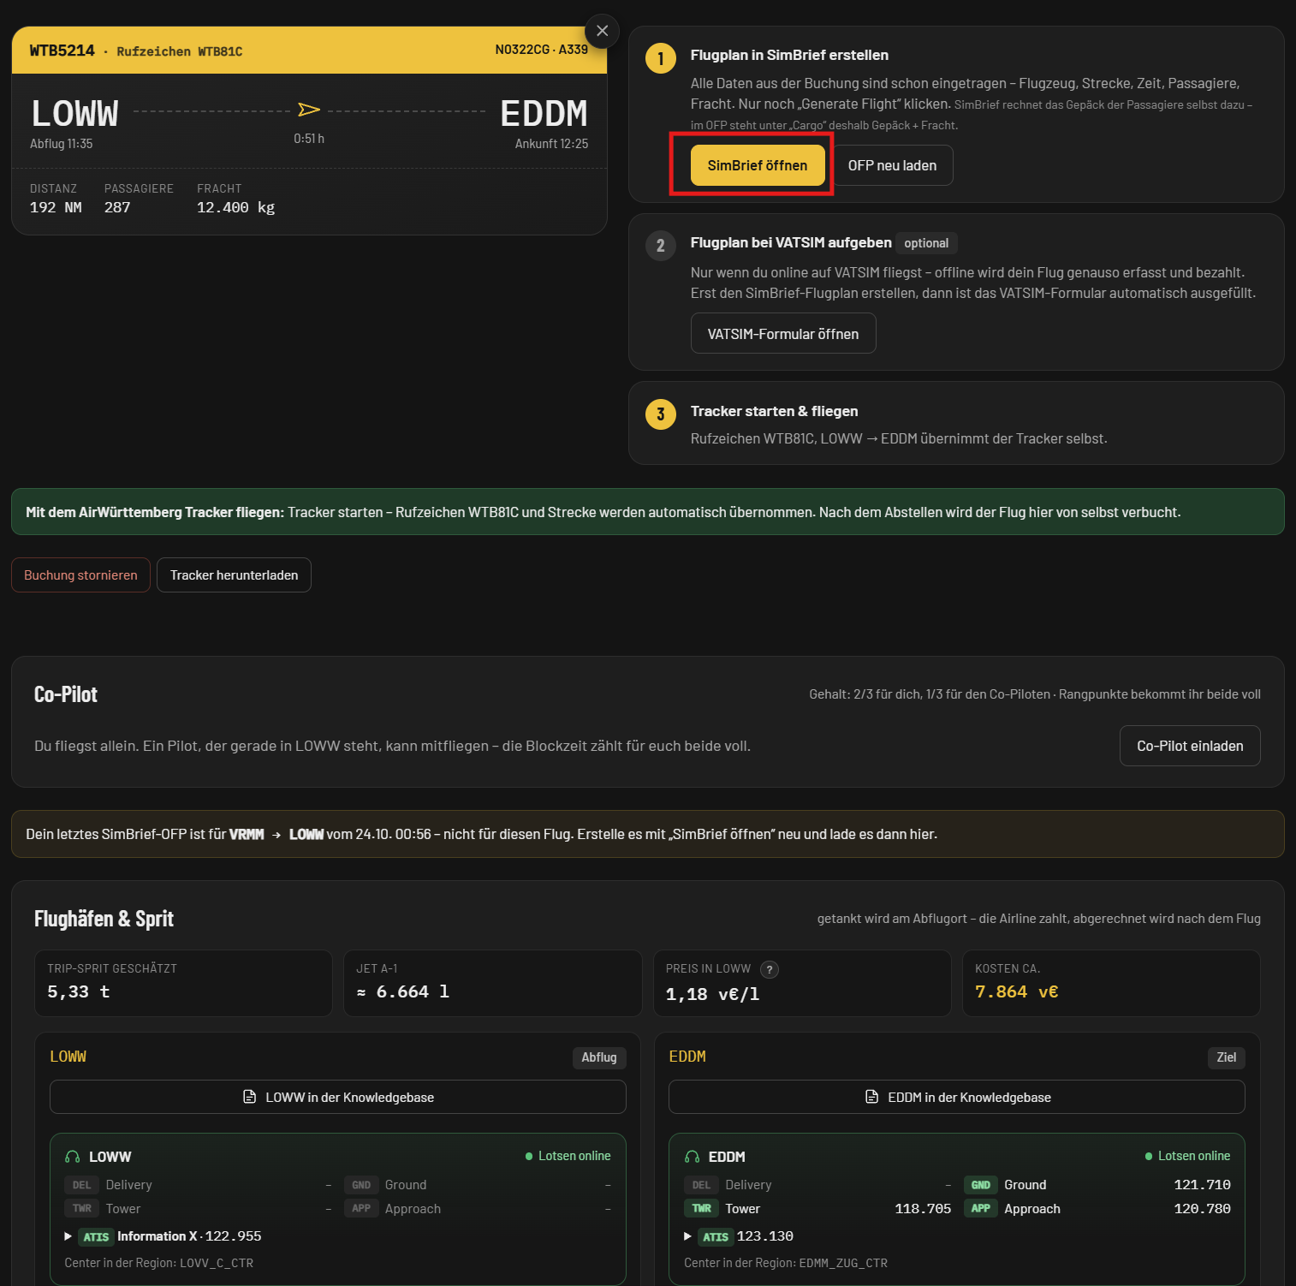
Task: Click the Trip-Sprit value 5,33 t
Action: [x=79, y=991]
